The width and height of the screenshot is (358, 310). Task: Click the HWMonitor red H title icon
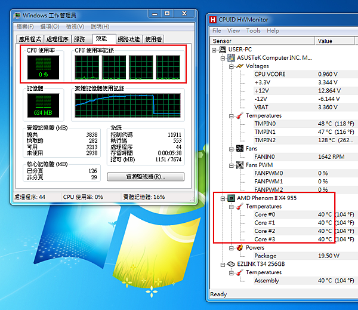tap(212, 20)
